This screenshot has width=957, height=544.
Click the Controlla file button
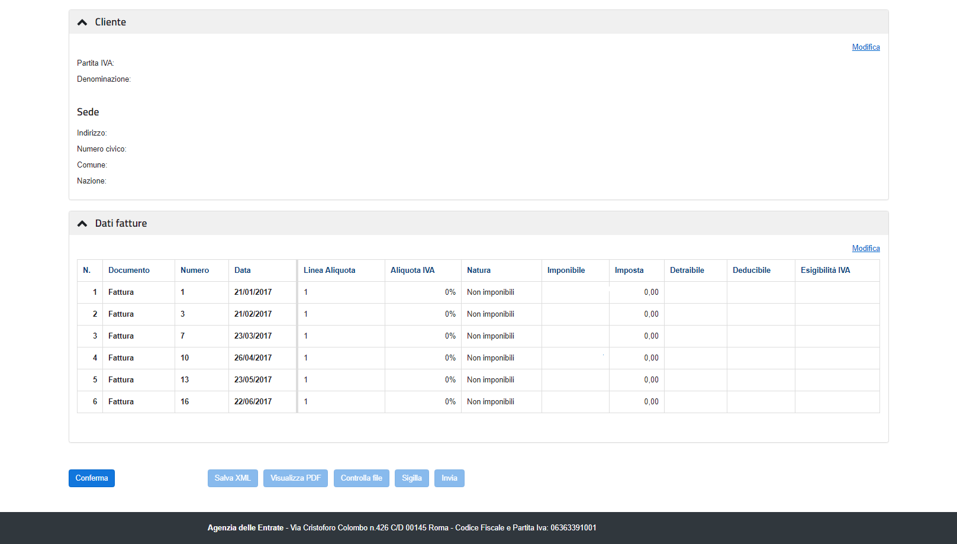point(361,478)
